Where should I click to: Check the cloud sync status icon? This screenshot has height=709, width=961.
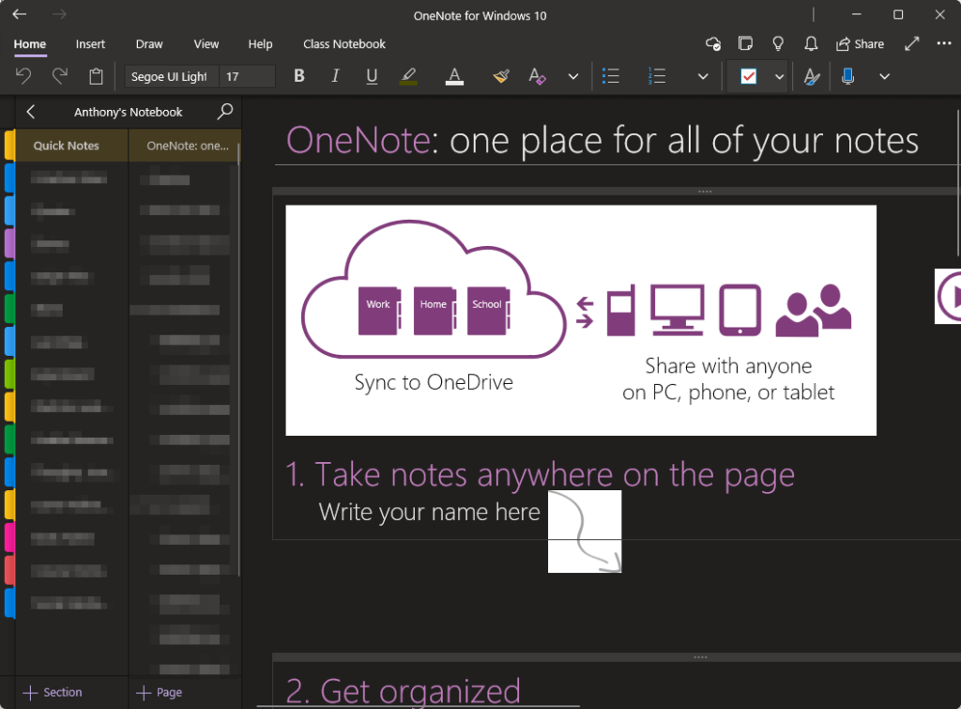[x=713, y=43]
